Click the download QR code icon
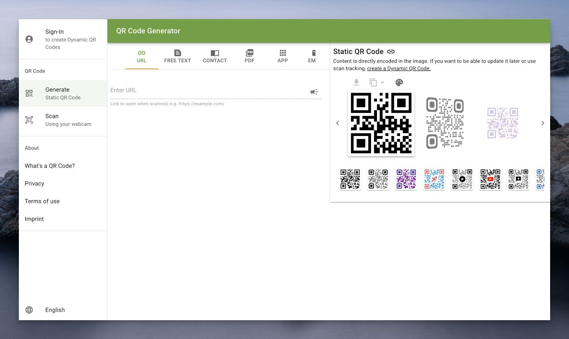 [356, 82]
